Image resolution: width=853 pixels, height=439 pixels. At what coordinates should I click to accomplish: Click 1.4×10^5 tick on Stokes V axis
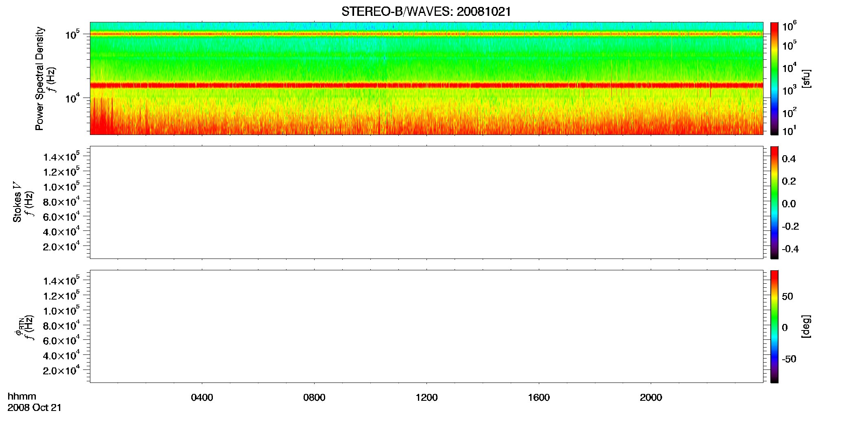tap(61, 156)
